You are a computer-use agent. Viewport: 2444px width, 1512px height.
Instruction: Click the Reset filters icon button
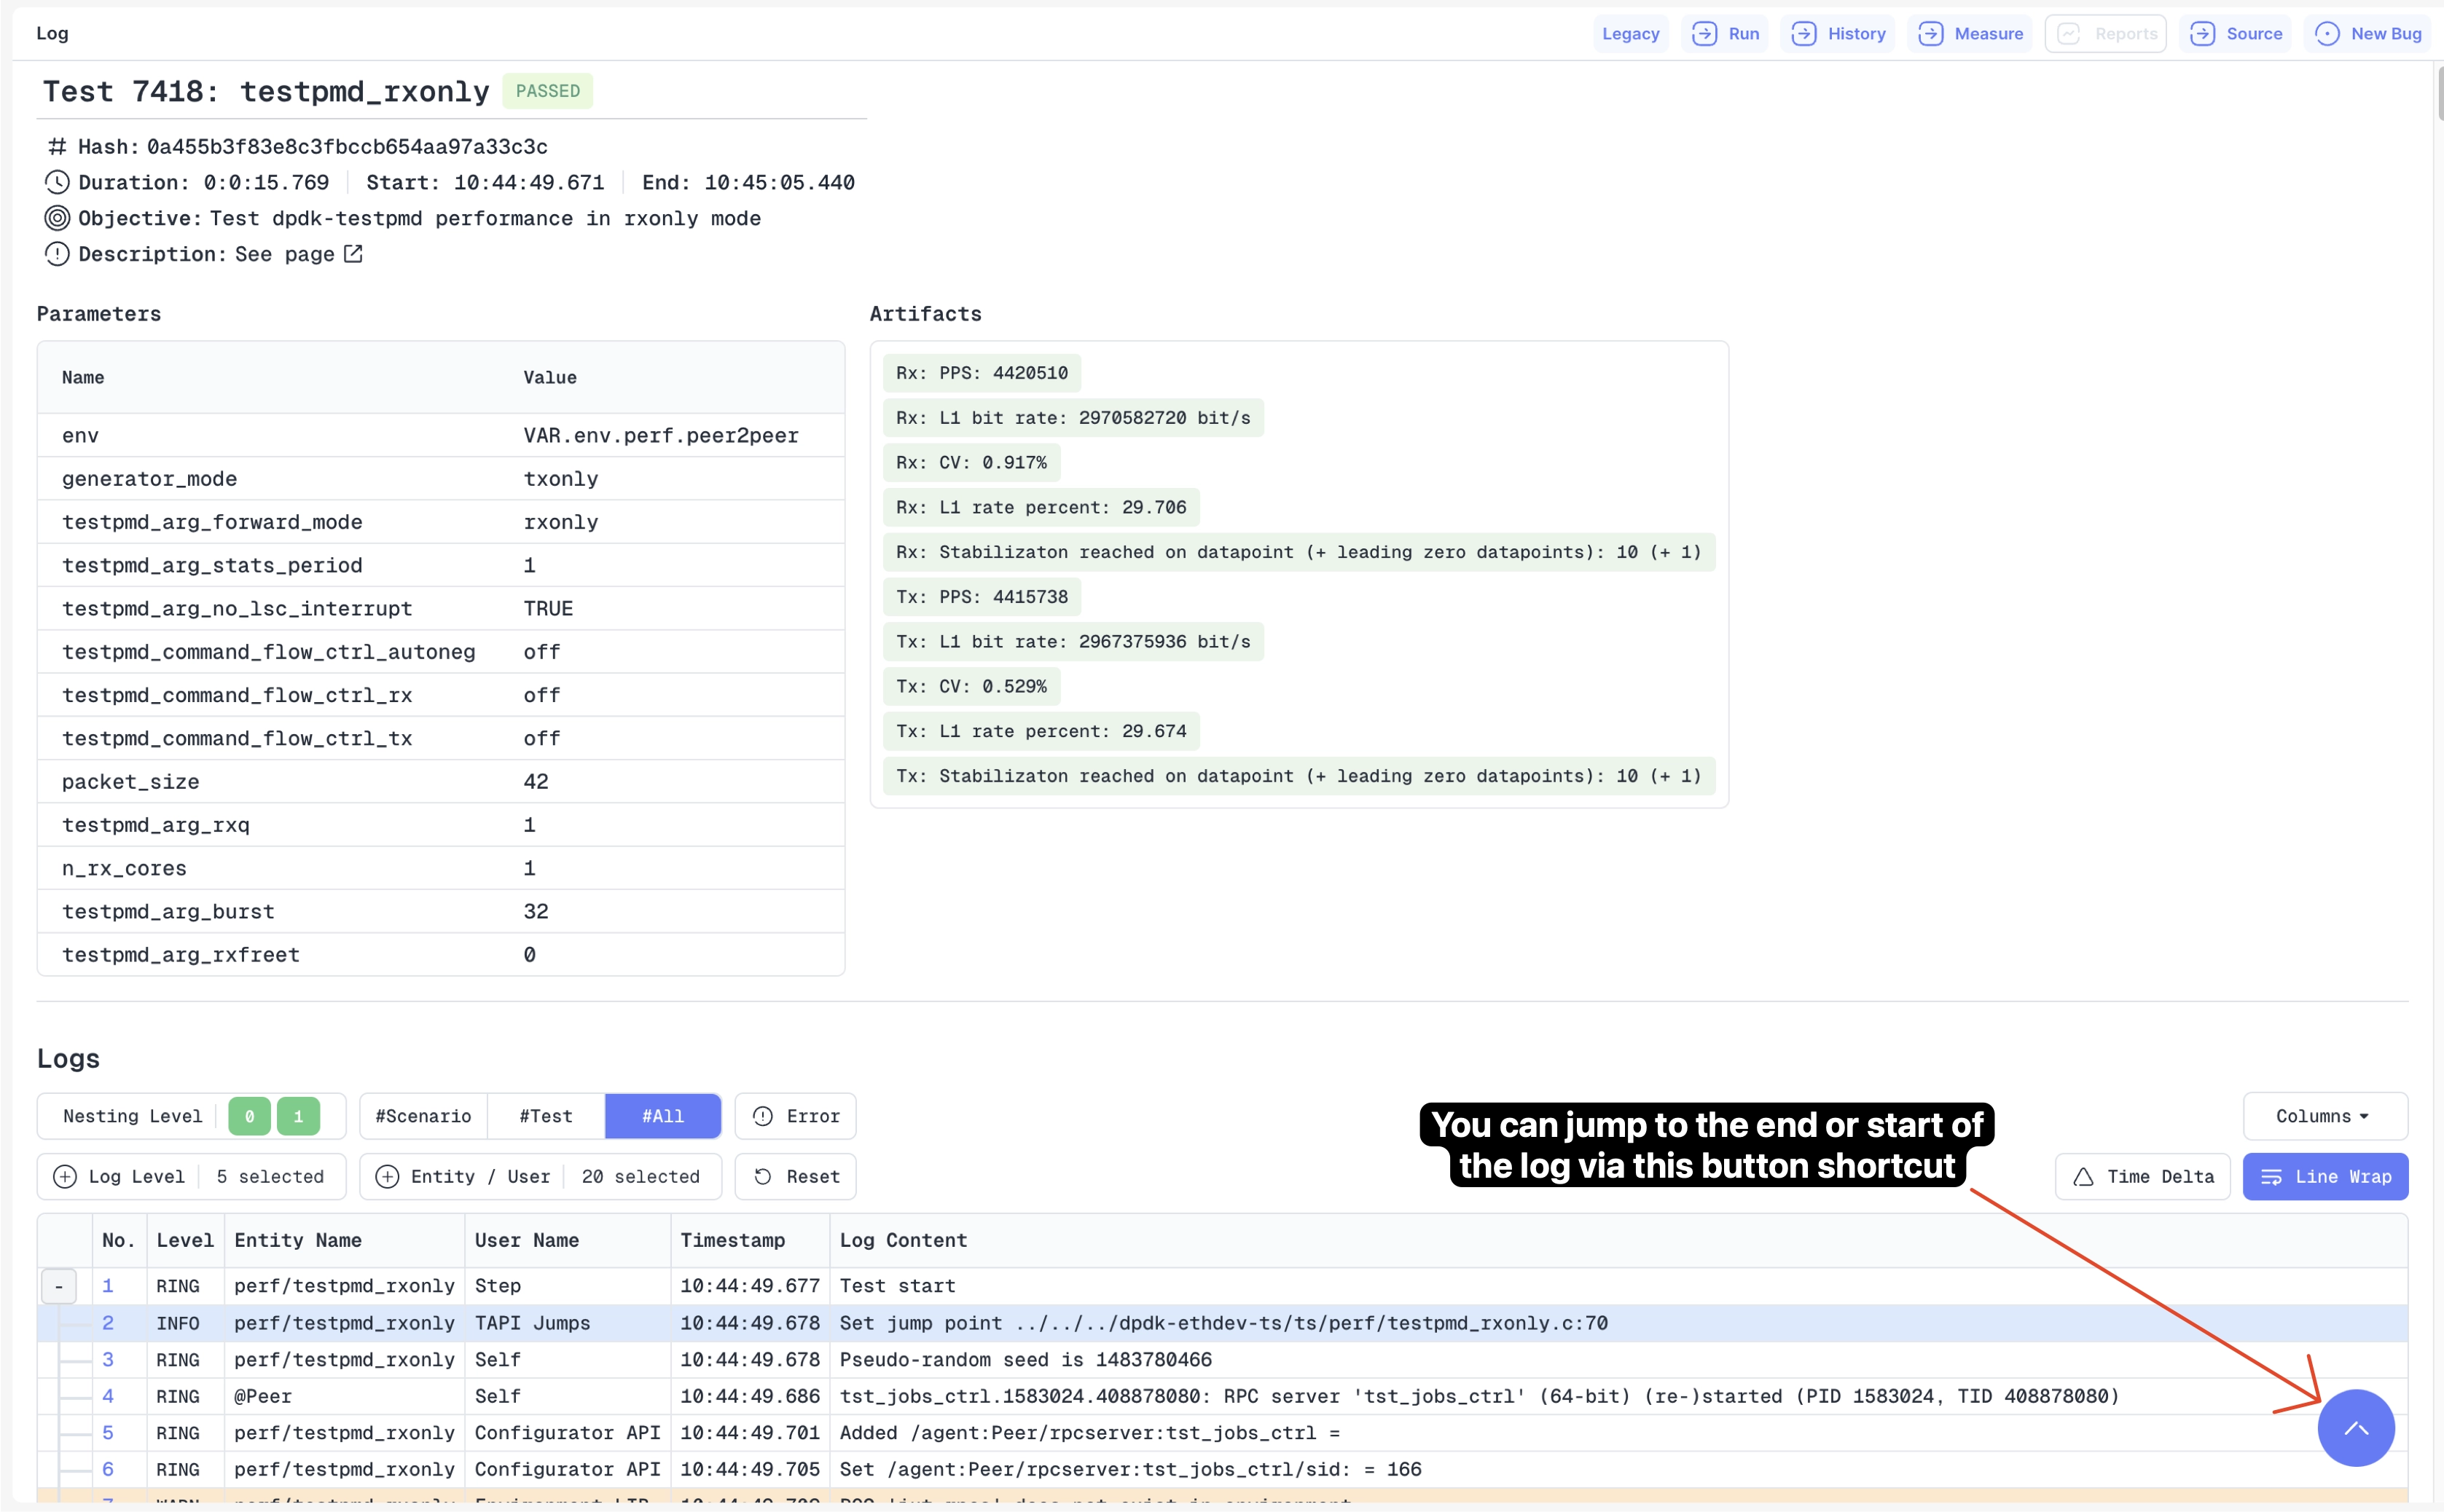[x=764, y=1176]
